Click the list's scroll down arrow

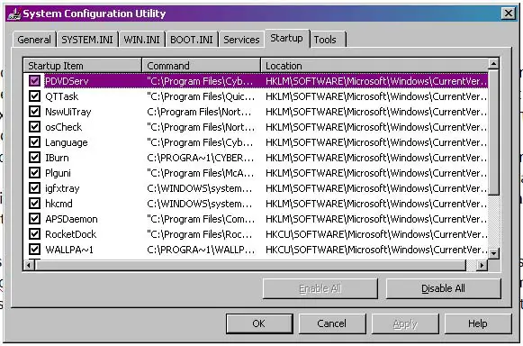pyautogui.click(x=493, y=253)
